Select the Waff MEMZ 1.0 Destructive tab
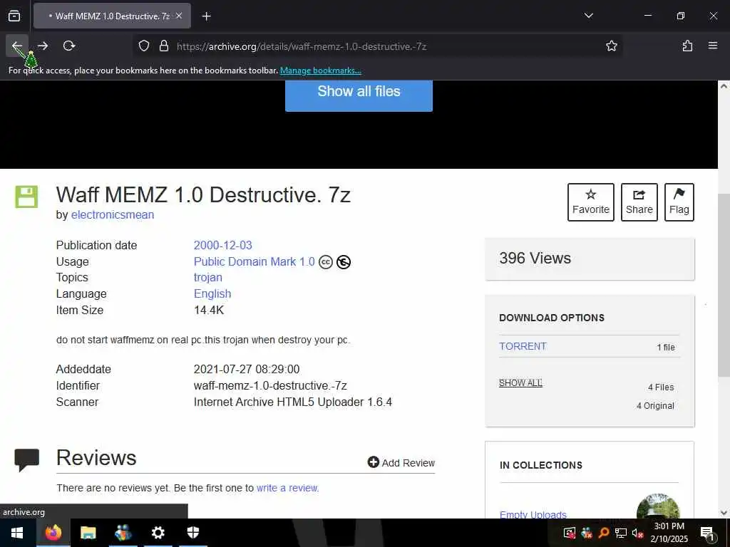This screenshot has width=730, height=547. pos(112,16)
